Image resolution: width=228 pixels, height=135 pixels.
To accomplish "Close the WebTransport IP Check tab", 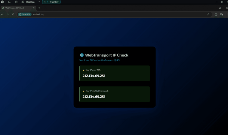I will 33,8.
